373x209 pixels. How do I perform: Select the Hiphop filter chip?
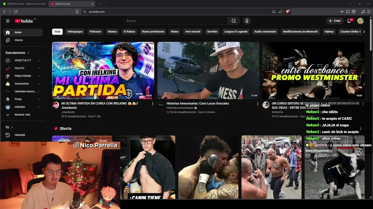click(x=329, y=32)
